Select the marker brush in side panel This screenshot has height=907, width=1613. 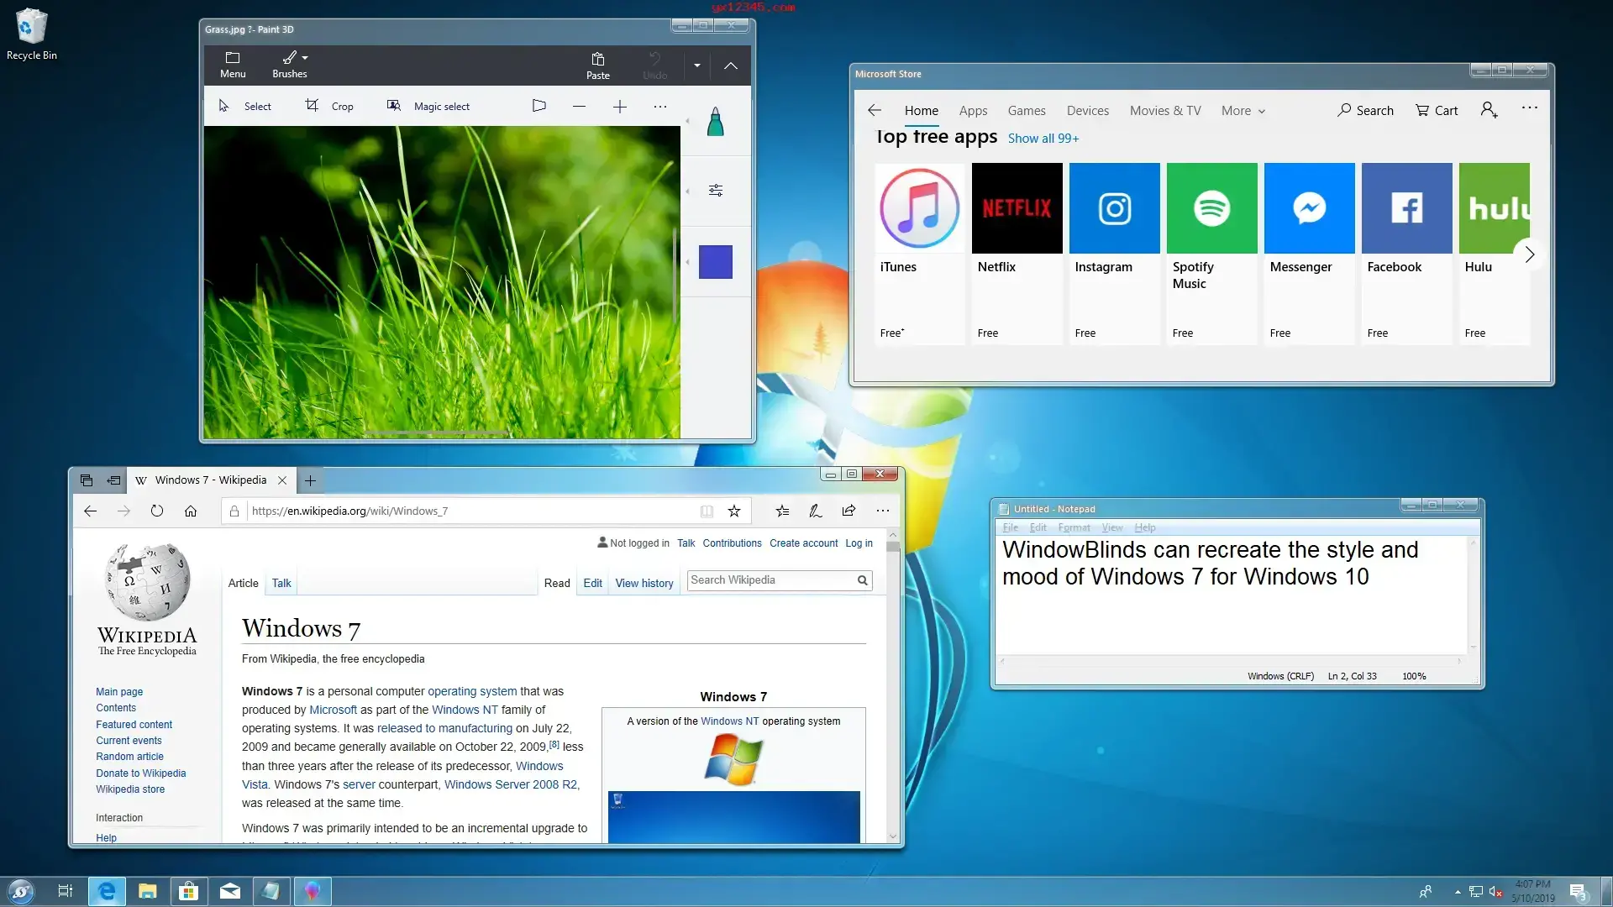tap(715, 122)
